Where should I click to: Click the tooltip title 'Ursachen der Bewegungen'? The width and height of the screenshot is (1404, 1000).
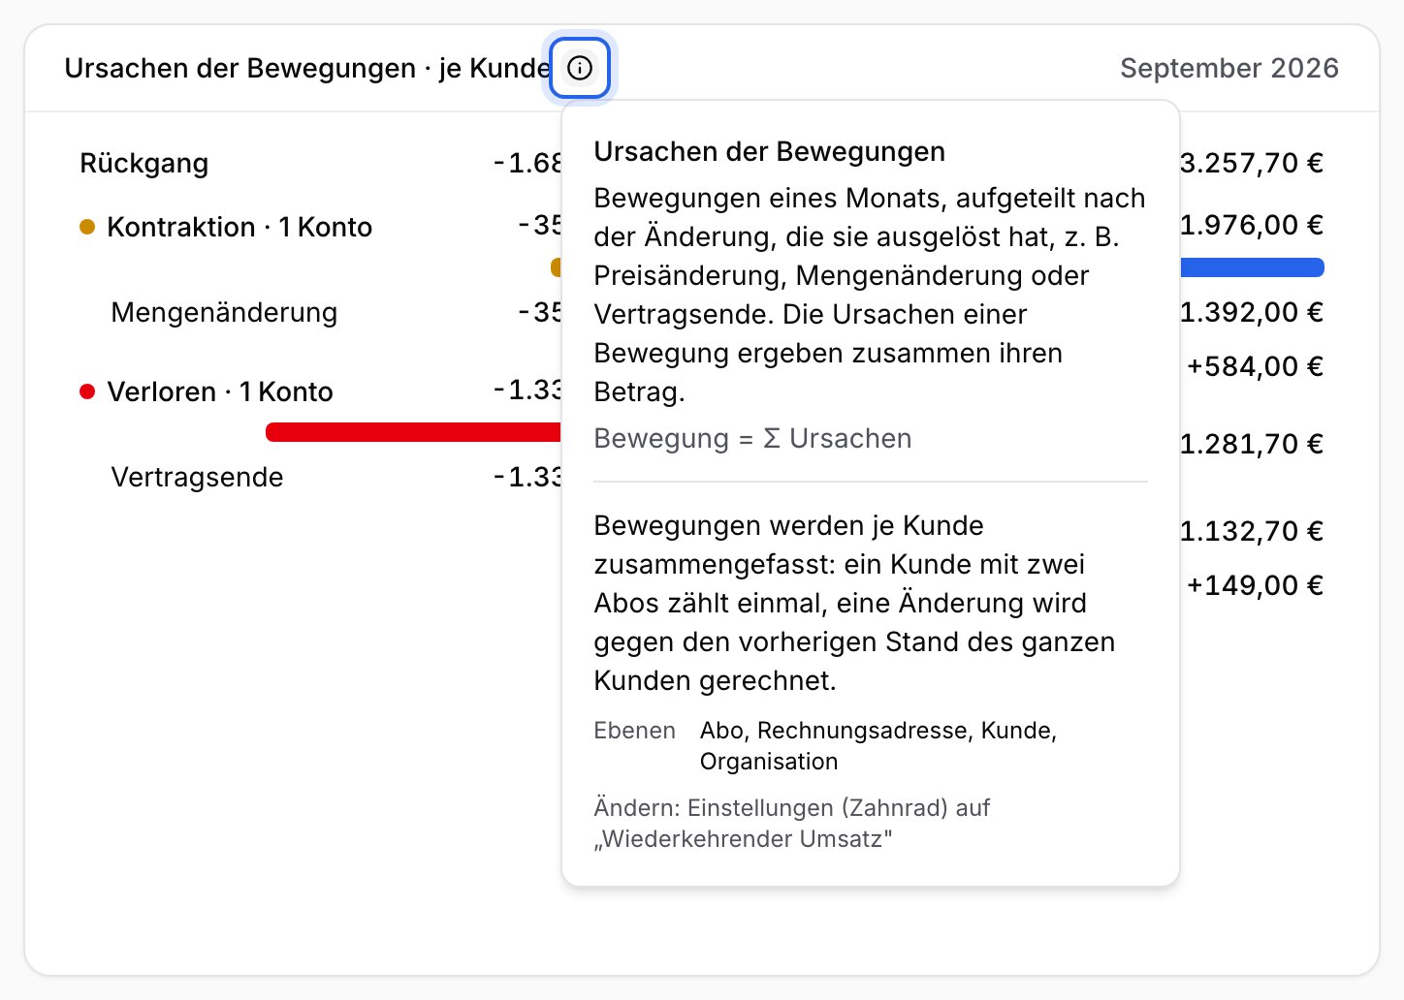[770, 151]
